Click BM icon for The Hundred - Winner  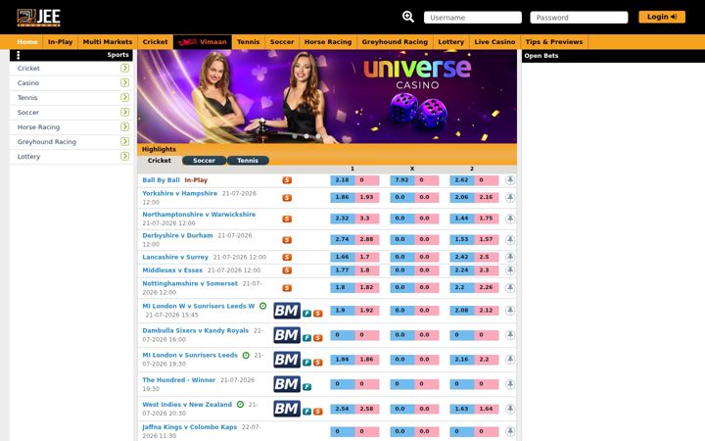287,384
